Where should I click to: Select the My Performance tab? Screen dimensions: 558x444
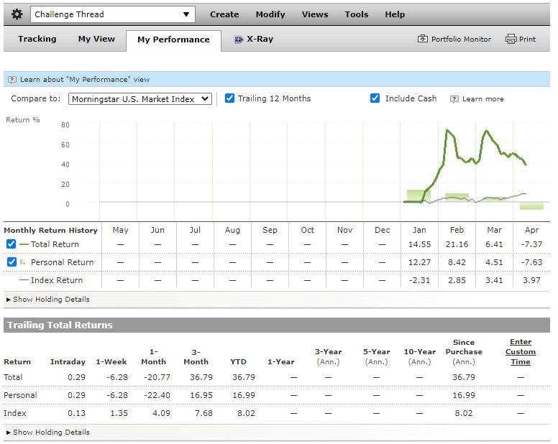[x=173, y=40]
